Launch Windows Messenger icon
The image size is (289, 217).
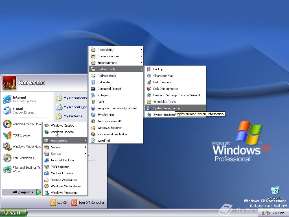pos(47,193)
